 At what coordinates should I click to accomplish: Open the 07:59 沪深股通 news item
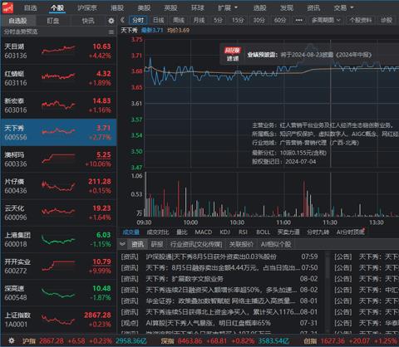[x=219, y=257]
